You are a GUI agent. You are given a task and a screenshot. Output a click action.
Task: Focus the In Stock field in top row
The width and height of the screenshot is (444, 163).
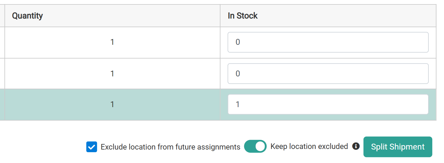click(328, 42)
